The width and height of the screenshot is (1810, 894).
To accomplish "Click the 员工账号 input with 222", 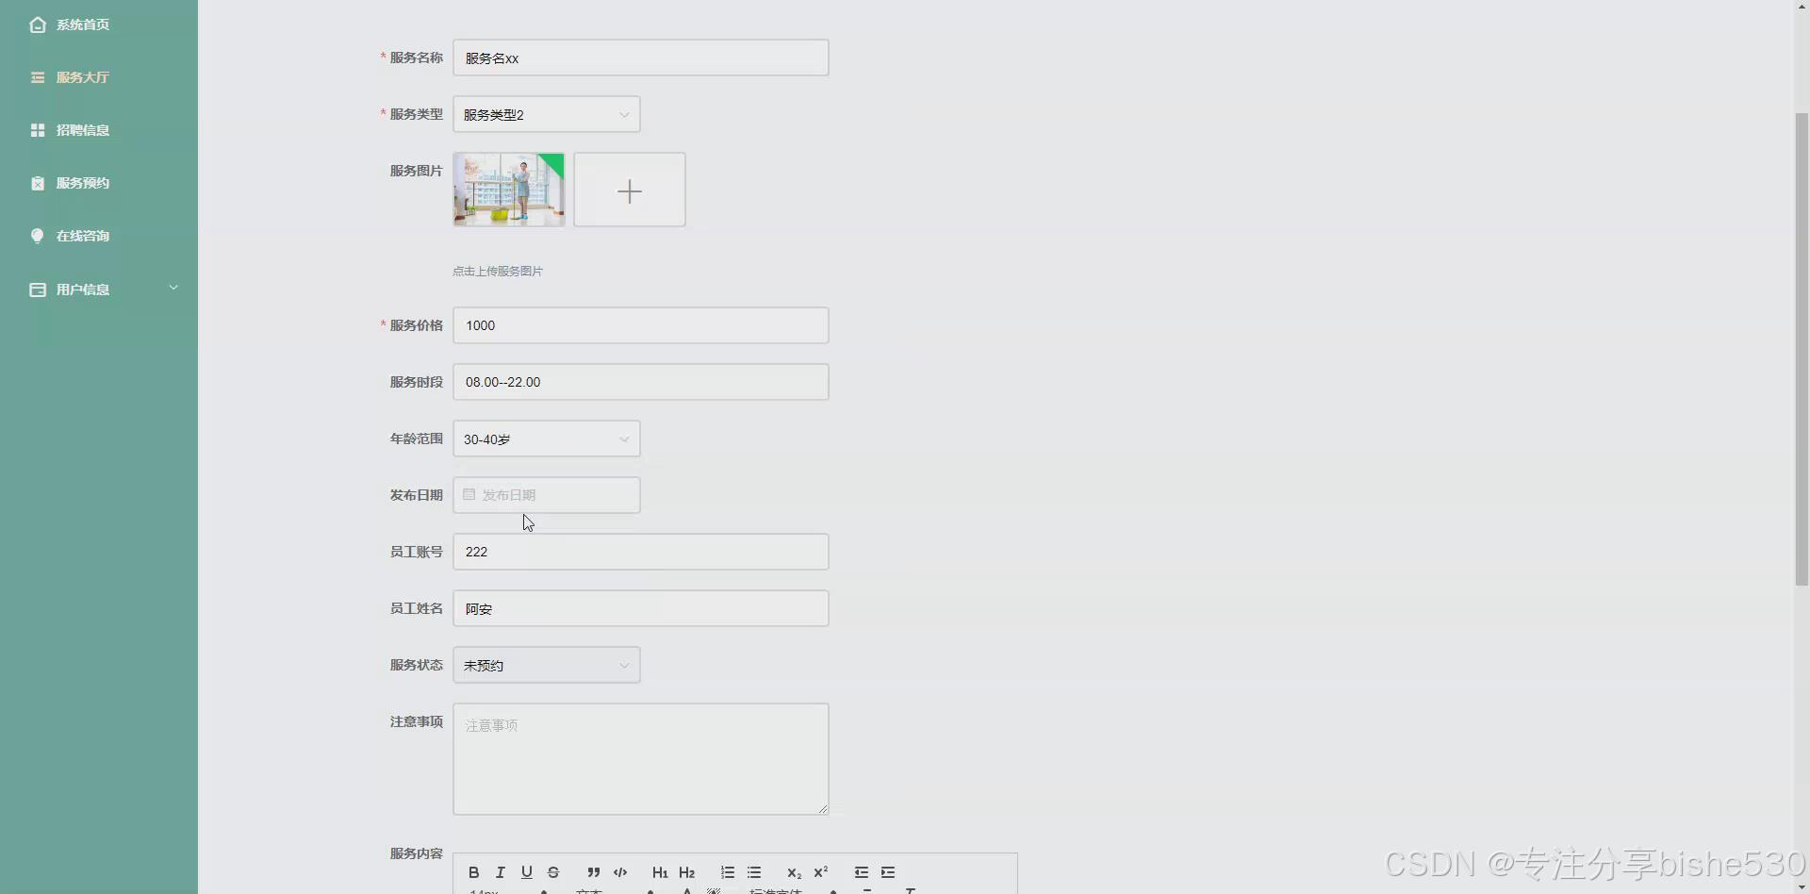I will (x=641, y=552).
